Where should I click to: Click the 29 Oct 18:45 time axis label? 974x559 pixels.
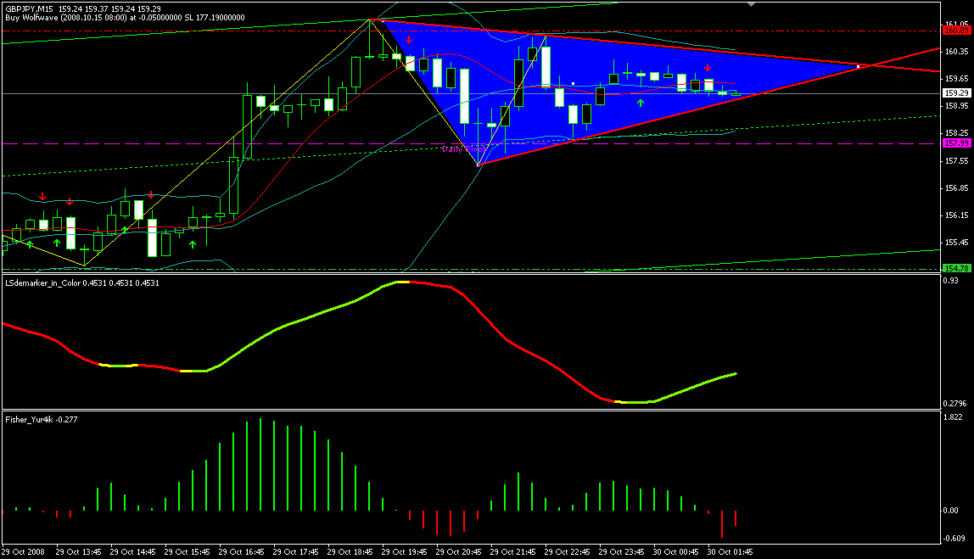pos(355,551)
